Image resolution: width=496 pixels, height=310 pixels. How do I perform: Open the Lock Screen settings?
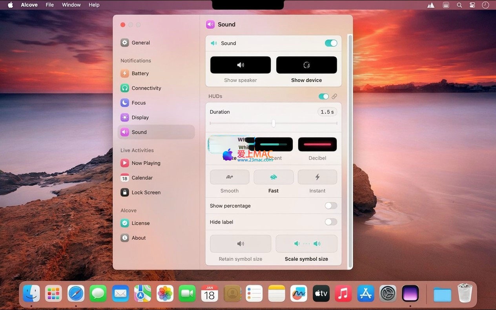[x=146, y=193]
